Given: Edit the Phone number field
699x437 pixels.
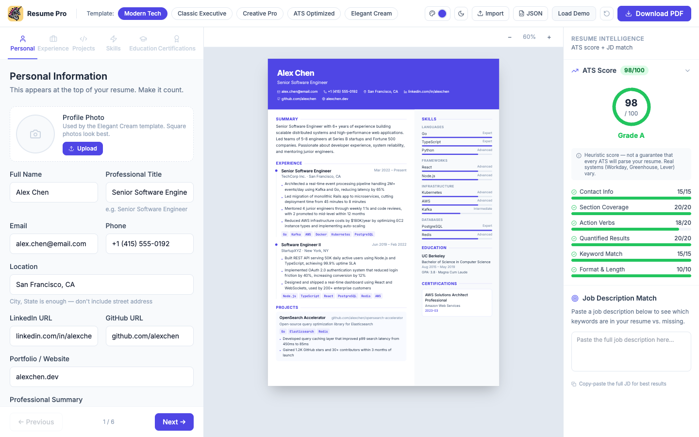Looking at the screenshot, I should pyautogui.click(x=150, y=244).
